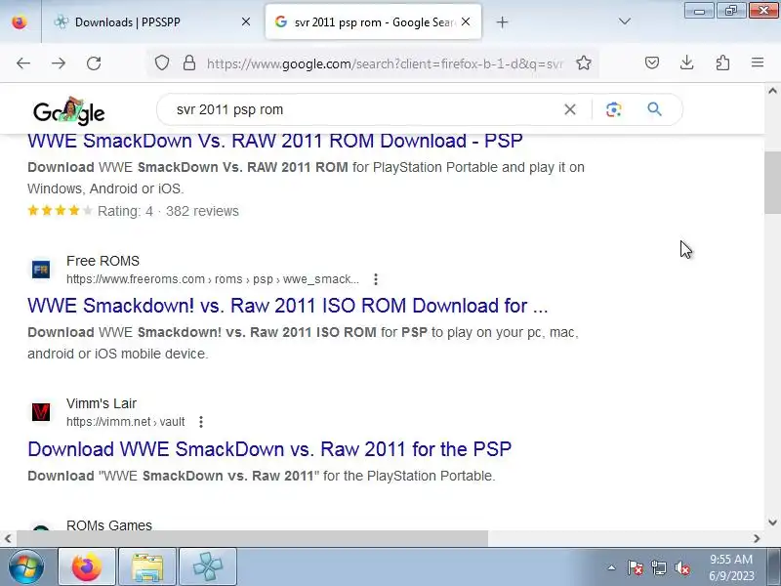Click the vertical scrollbar up arrow
The height and width of the screenshot is (586, 781).
[x=772, y=91]
